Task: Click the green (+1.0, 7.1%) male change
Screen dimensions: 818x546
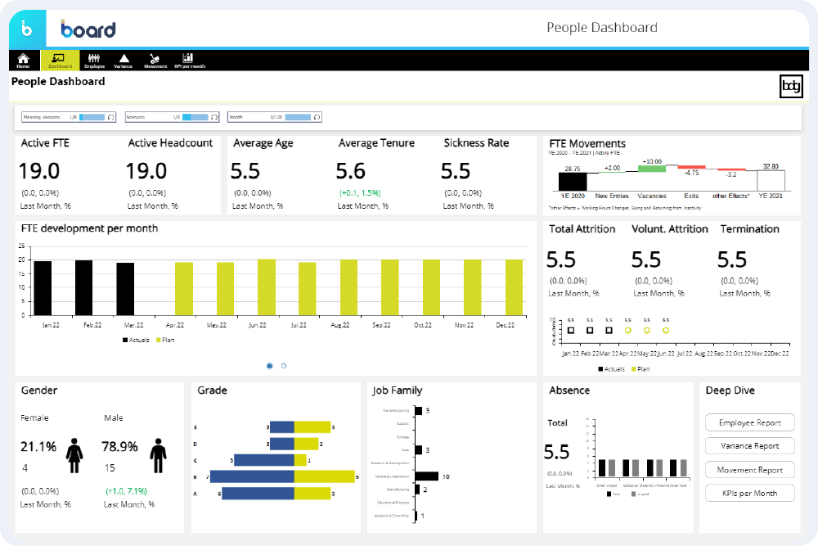Action: click(x=126, y=491)
